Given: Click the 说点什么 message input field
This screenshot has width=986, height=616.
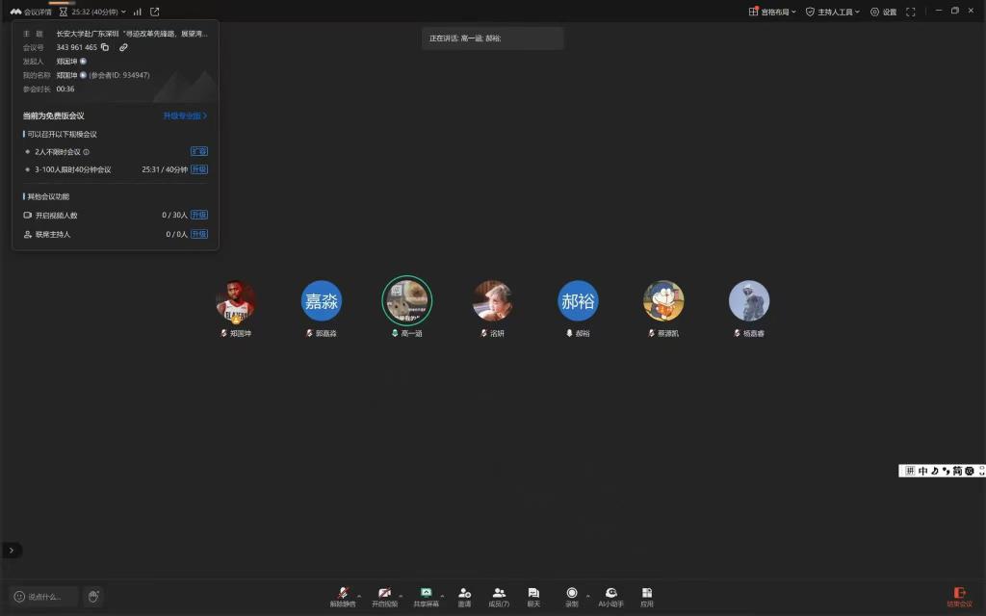Looking at the screenshot, I should [x=44, y=597].
